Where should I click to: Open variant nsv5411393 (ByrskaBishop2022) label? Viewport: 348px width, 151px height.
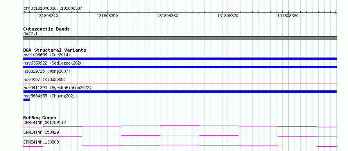coord(57,88)
